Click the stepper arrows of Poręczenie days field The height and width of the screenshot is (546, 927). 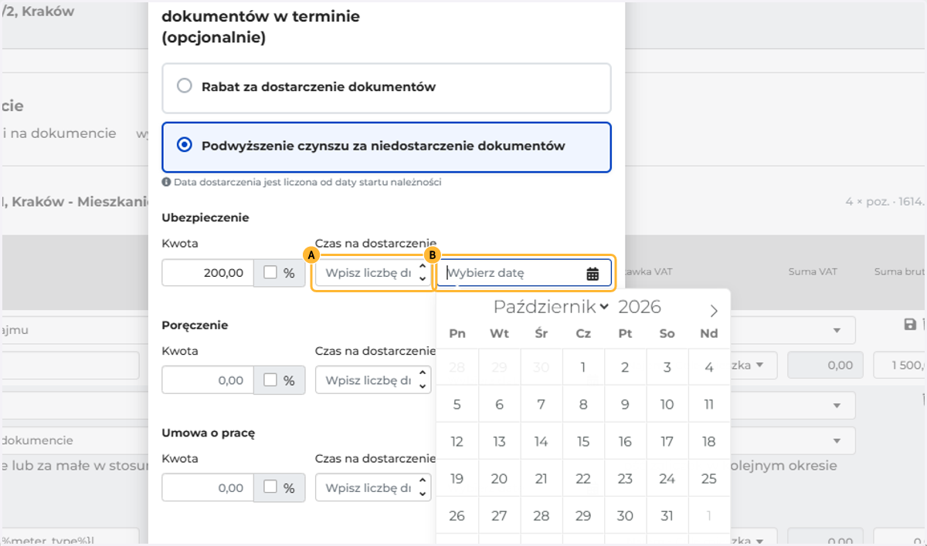click(x=422, y=380)
